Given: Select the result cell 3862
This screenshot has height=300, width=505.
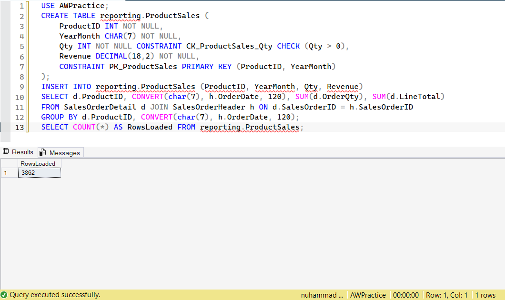Looking at the screenshot, I should (x=39, y=173).
